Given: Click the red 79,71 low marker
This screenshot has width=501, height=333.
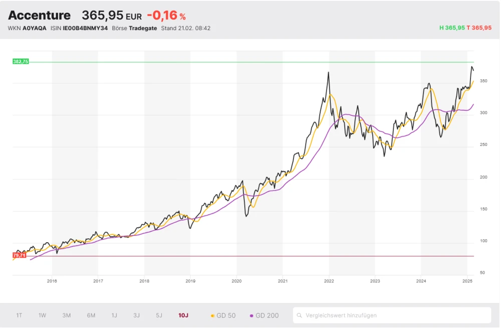Looking at the screenshot, I should (x=19, y=255).
